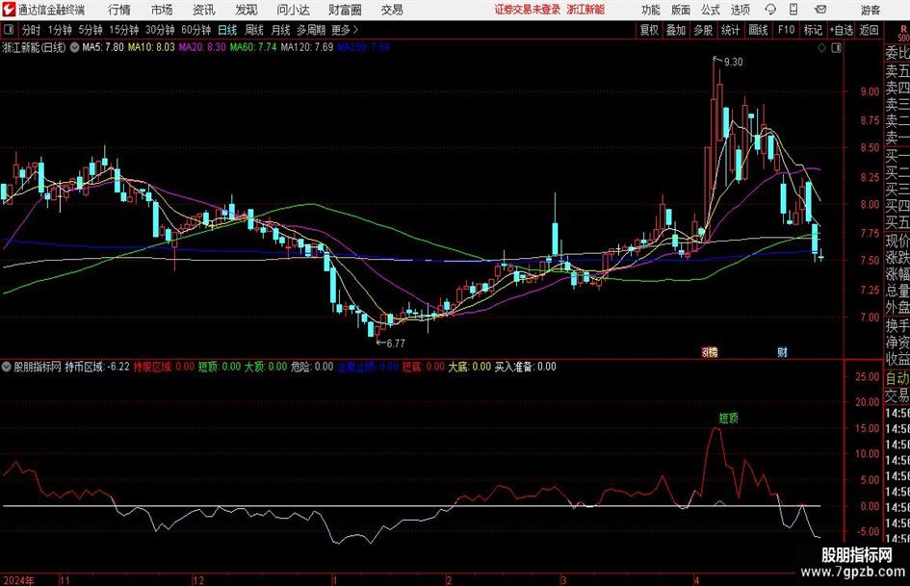Click the green 短顶 signal label
The height and width of the screenshot is (586, 910).
(728, 418)
